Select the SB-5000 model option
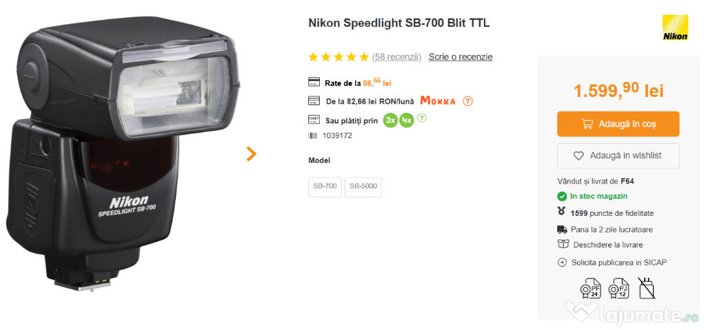Image resolution: width=706 pixels, height=330 pixels. coord(363,187)
